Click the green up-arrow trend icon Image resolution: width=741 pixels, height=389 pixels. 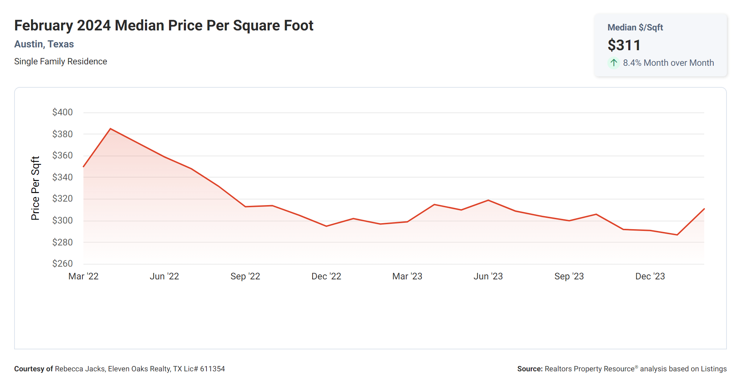tap(614, 63)
